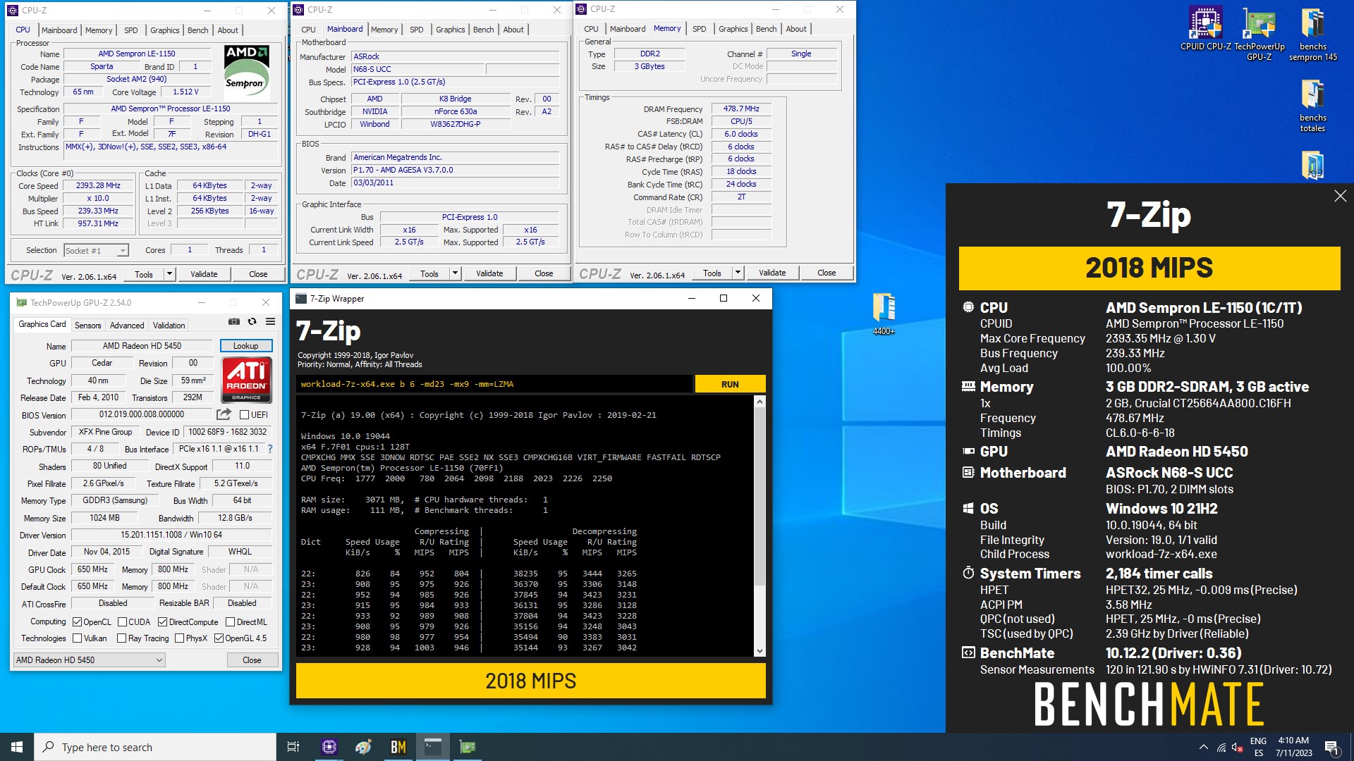Toggle CUDA checkbox
1354x761 pixels.
[x=122, y=622]
